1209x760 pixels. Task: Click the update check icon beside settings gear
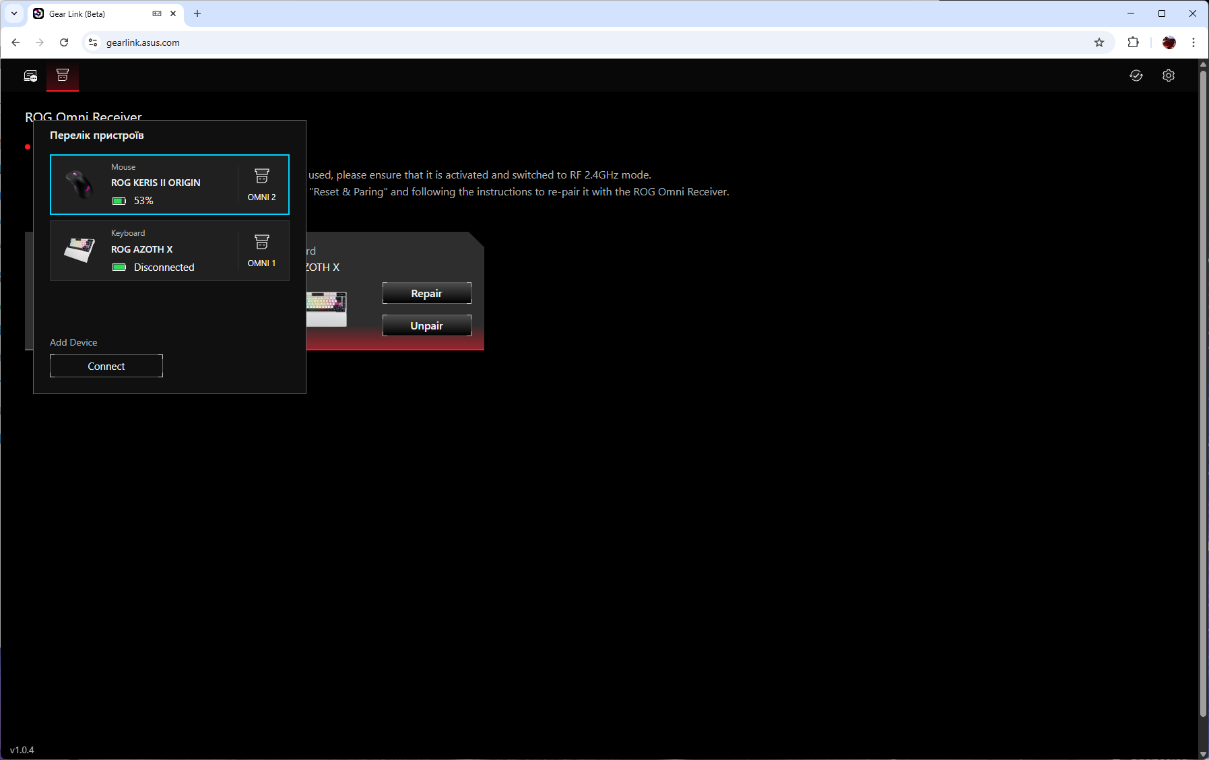(1136, 75)
